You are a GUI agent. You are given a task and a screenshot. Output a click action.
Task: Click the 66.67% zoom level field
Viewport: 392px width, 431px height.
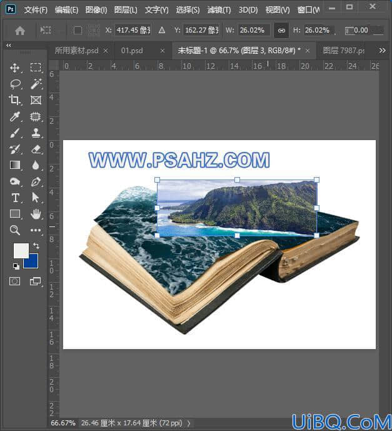click(x=63, y=423)
